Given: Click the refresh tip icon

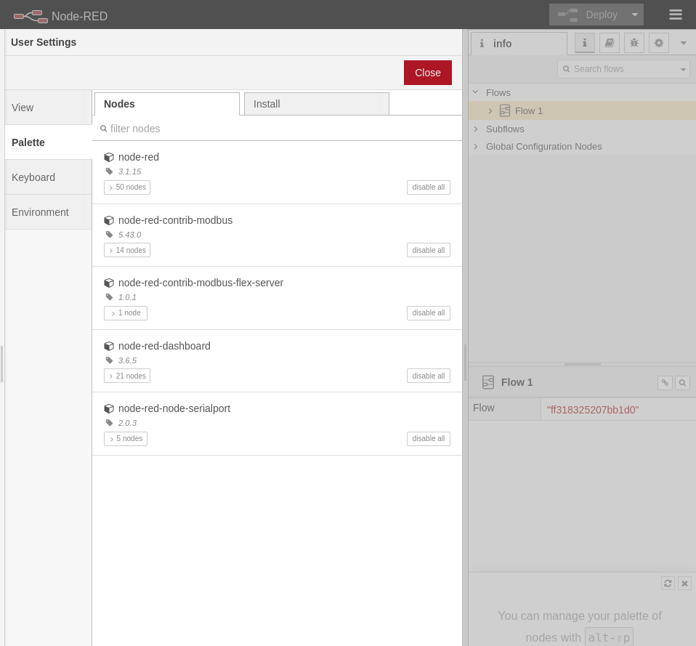Looking at the screenshot, I should [668, 583].
